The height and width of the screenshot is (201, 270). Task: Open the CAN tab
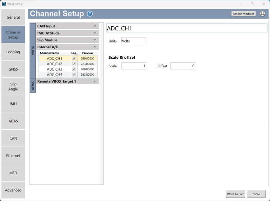pos(13,138)
